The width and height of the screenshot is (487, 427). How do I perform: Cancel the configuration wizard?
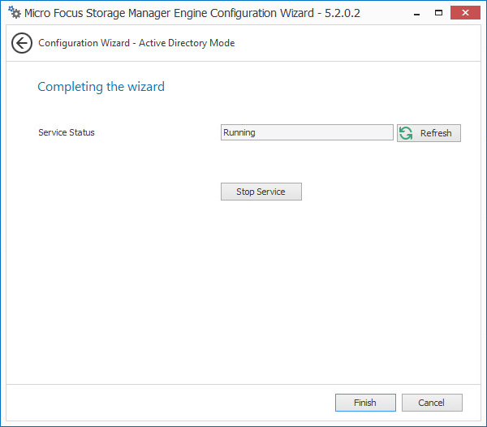432,403
